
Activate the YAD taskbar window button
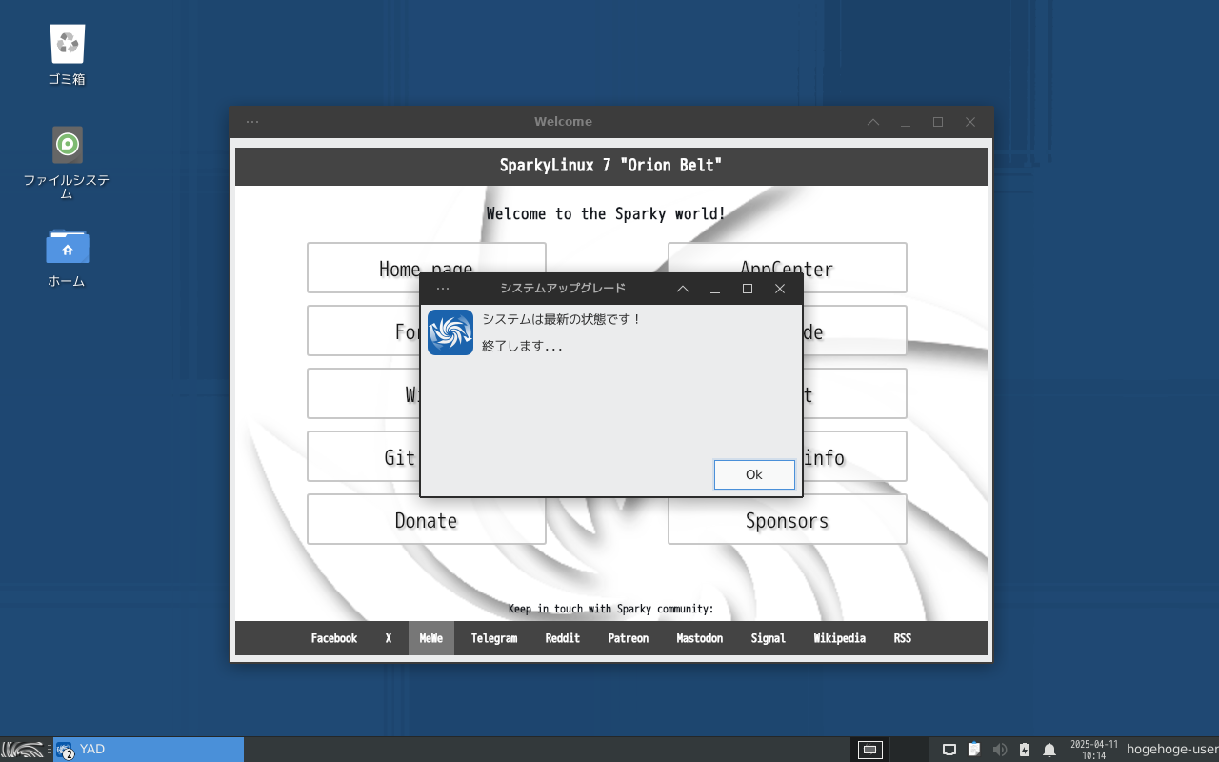[x=149, y=750]
